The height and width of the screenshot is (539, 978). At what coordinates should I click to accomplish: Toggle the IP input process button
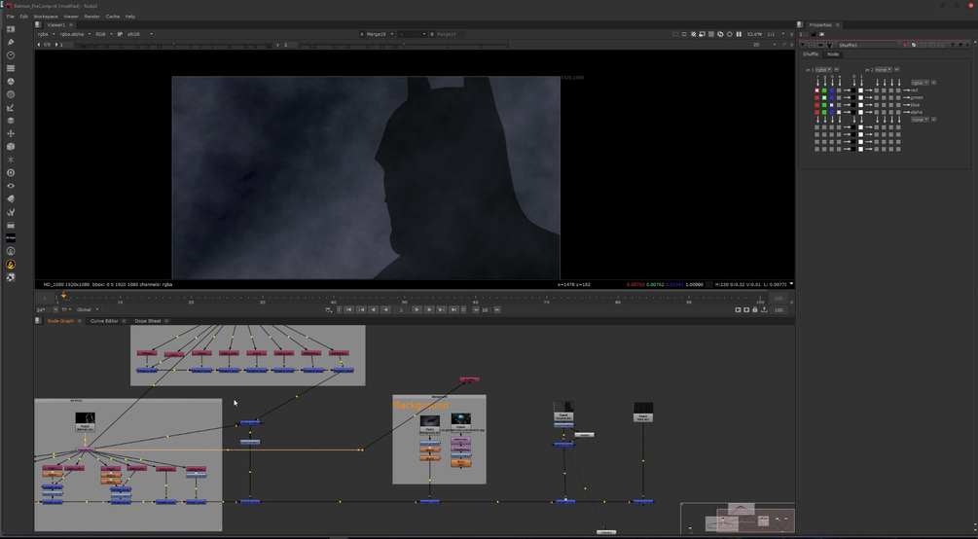(x=121, y=34)
